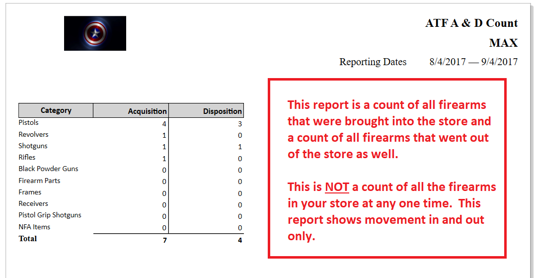Click the Revolvers disposition value 0
This screenshot has width=534, height=278.
pos(240,135)
